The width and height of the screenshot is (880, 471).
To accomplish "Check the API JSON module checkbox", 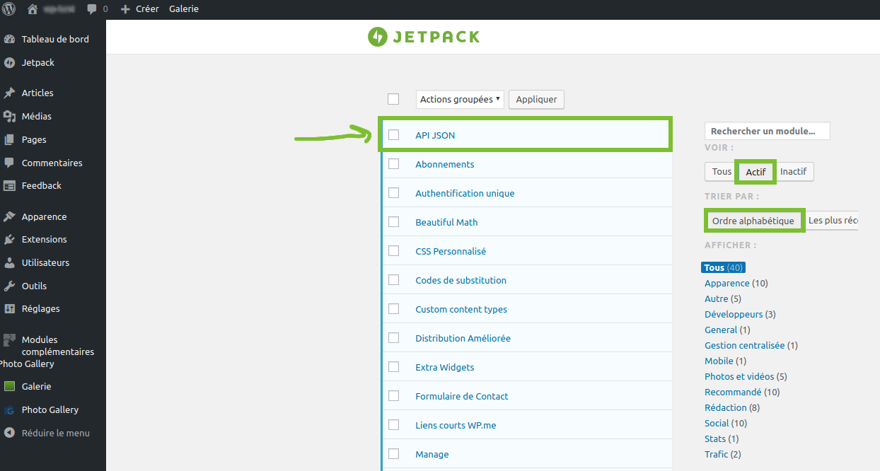I will (x=394, y=135).
